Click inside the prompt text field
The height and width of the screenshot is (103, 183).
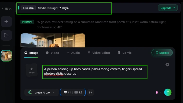tap(95, 72)
